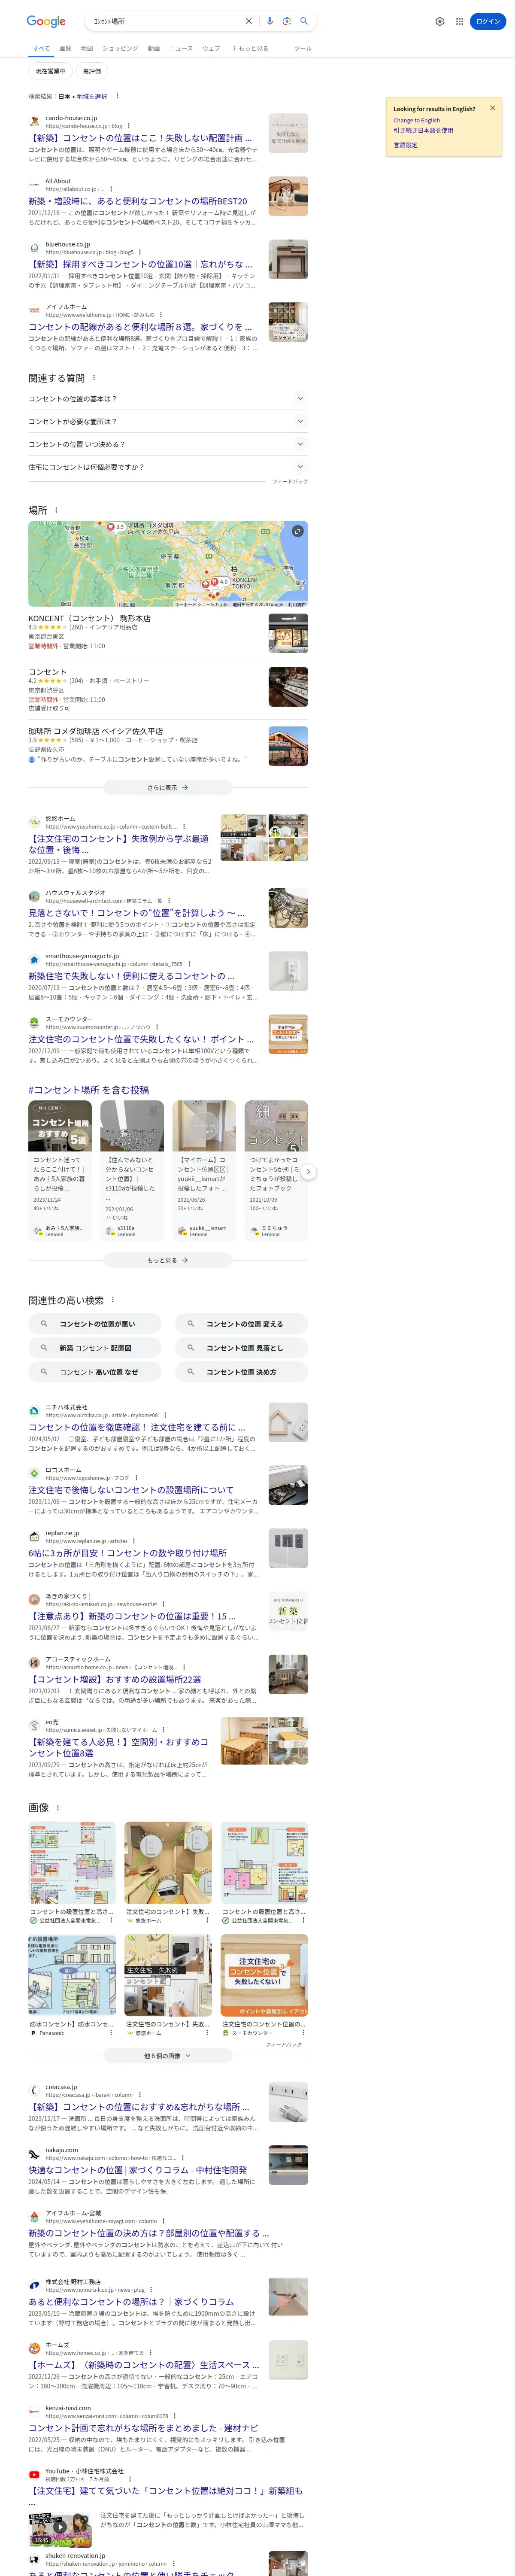
Task: Open the more-options dots for ニチハ株式会社 result
Action: point(164,1415)
